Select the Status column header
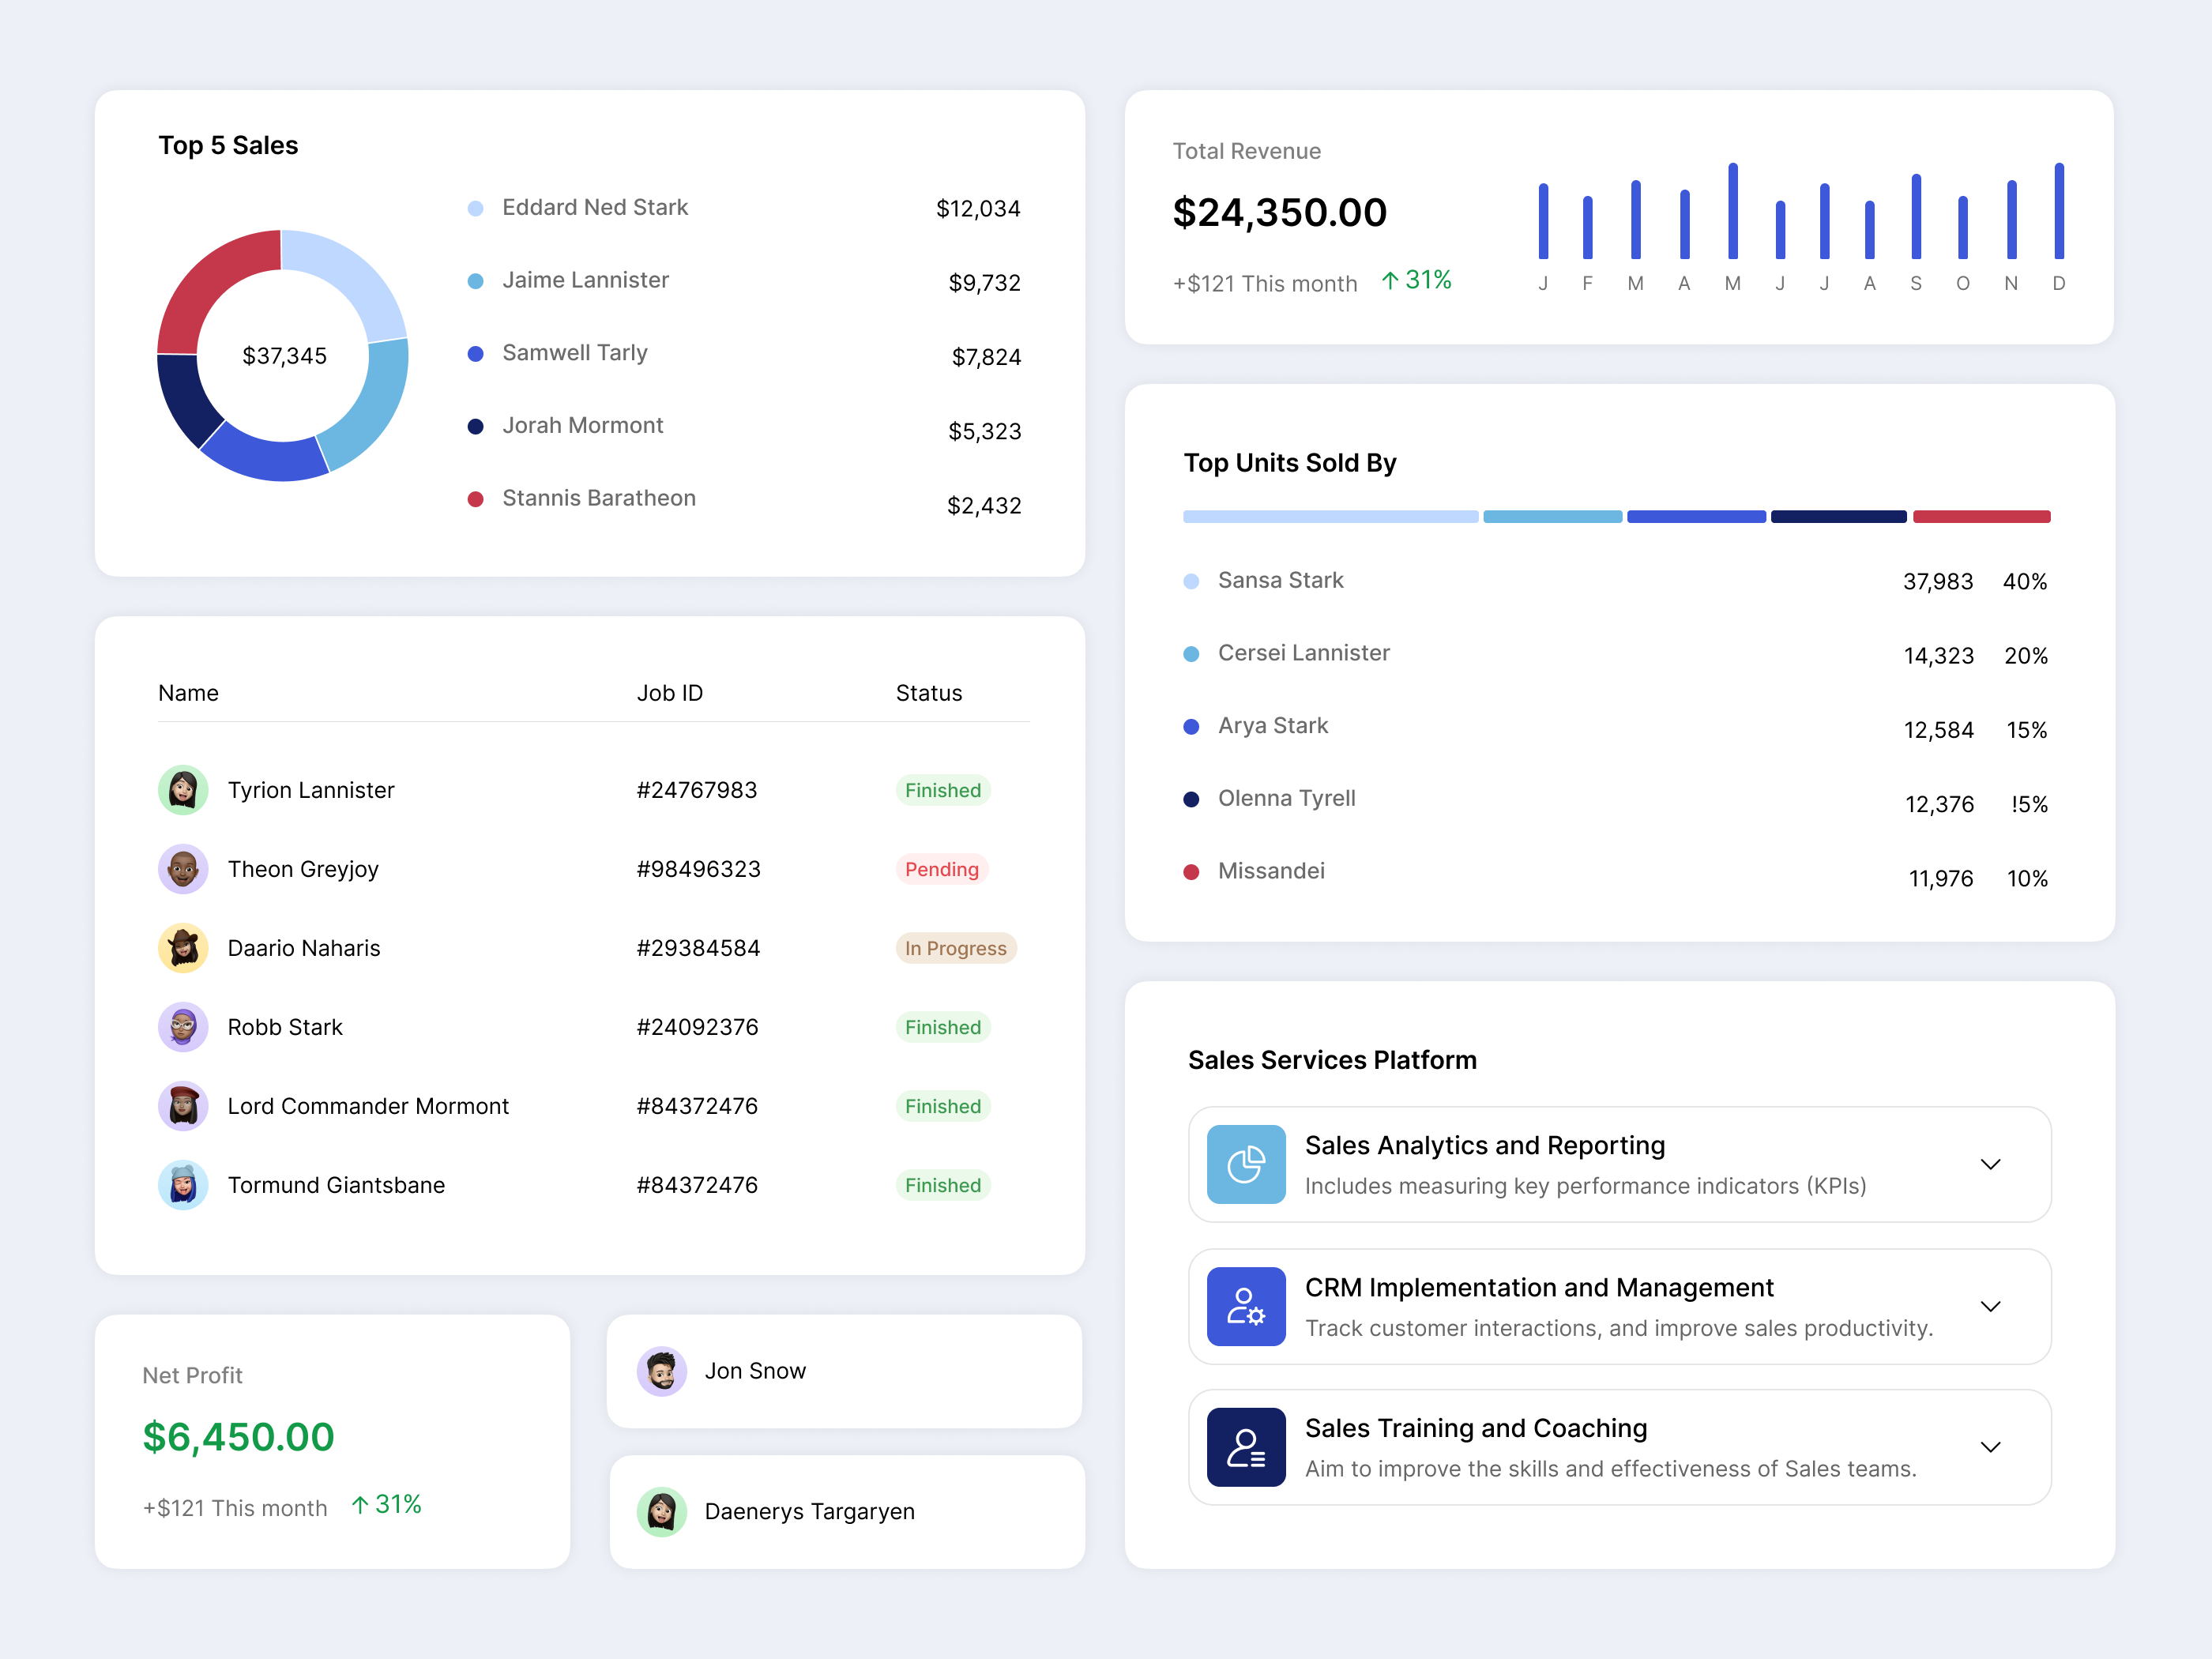This screenshot has height=1659, width=2212. tap(929, 692)
